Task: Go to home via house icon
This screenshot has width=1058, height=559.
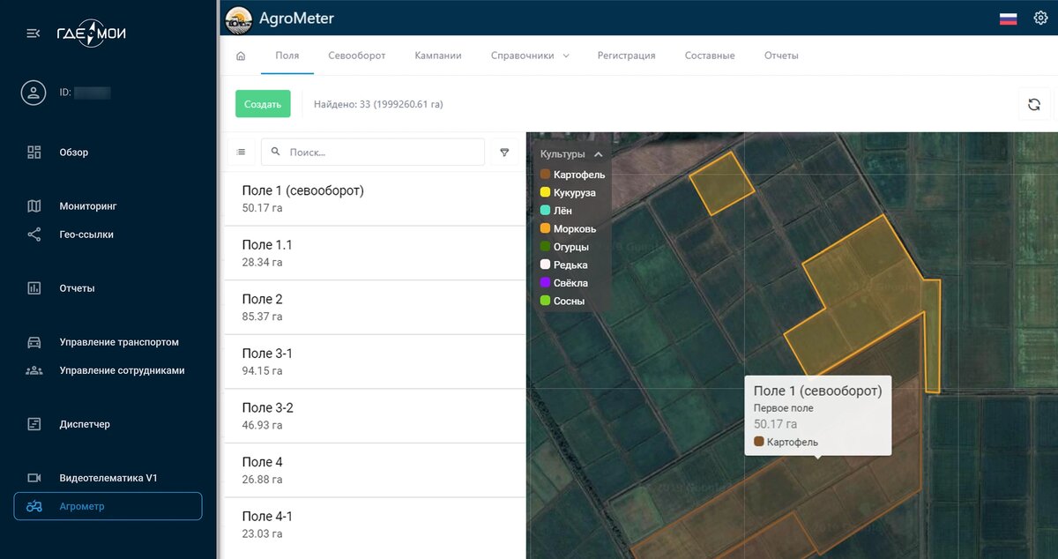Action: coord(241,56)
